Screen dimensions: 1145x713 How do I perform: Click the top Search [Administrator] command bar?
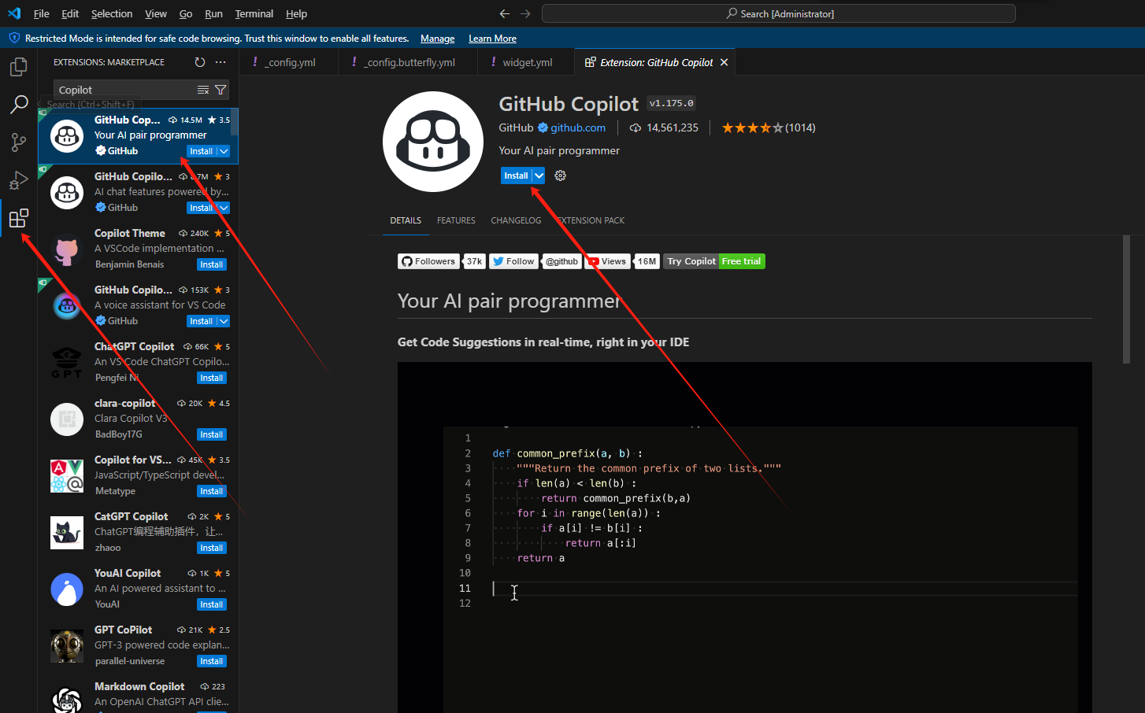779,13
